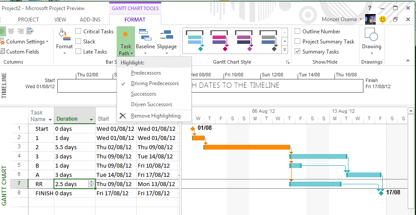This screenshot has height=215, width=416.
Task: Enable the Critical Tasks checkbox
Action: [78, 31]
